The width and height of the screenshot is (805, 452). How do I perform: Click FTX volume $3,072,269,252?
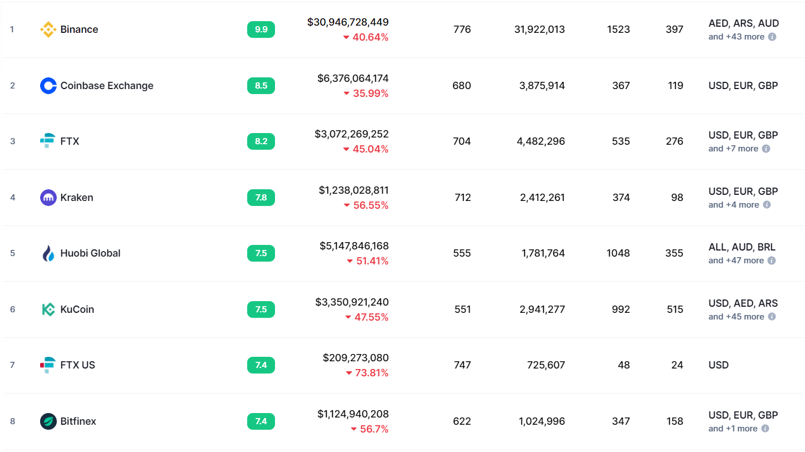(x=352, y=134)
